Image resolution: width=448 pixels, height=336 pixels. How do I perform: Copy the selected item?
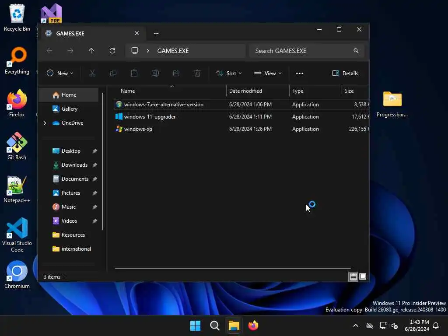click(x=113, y=73)
